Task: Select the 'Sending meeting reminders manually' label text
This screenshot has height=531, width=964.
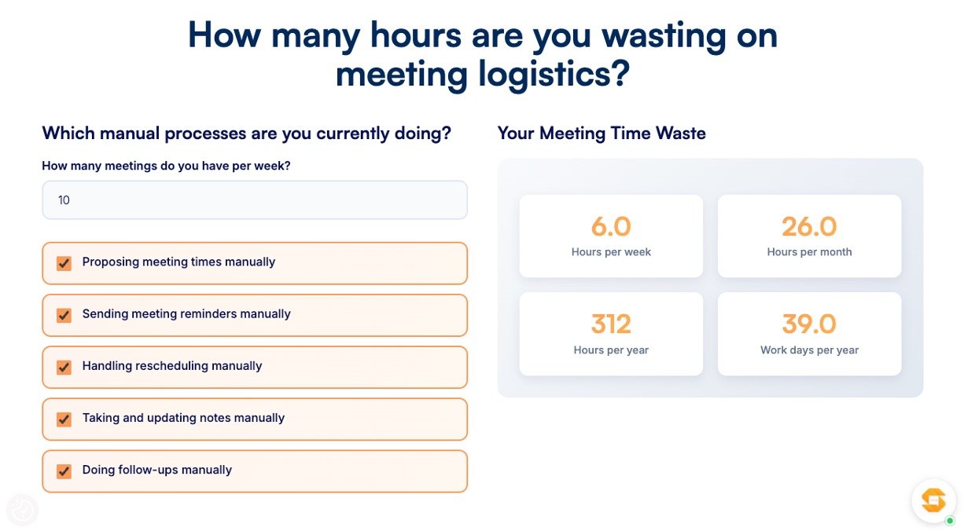Action: coord(186,314)
